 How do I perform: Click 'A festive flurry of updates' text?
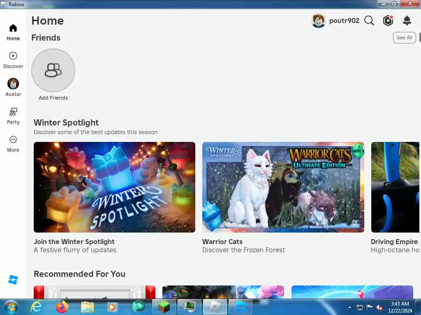[75, 250]
